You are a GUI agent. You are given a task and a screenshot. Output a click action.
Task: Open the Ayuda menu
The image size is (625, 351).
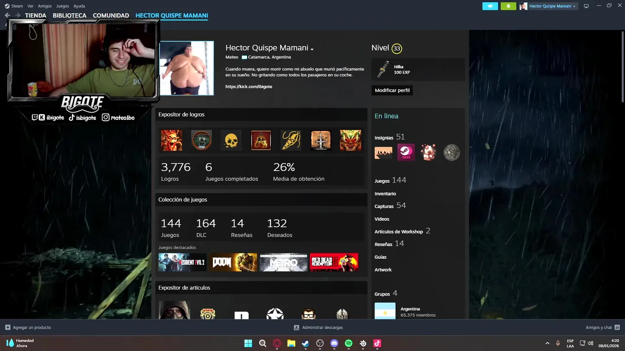coord(79,6)
